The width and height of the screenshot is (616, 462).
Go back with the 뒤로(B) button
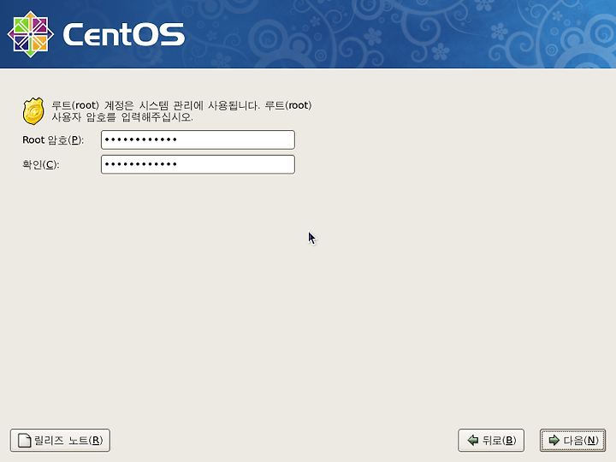point(491,440)
